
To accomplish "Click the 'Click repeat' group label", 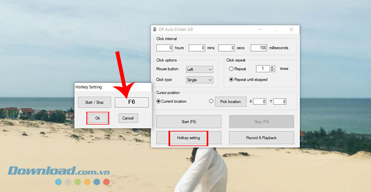I will click(236, 60).
